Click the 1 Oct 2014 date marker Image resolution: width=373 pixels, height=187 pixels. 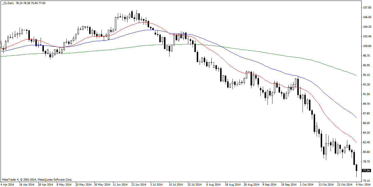point(307,184)
